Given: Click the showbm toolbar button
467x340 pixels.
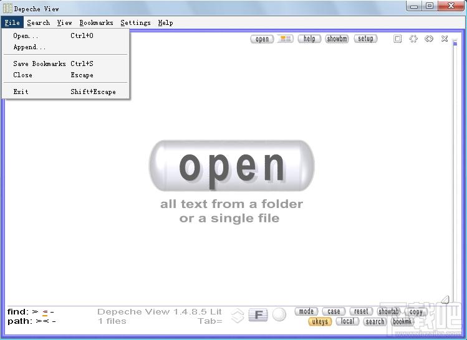Looking at the screenshot, I should tap(337, 39).
